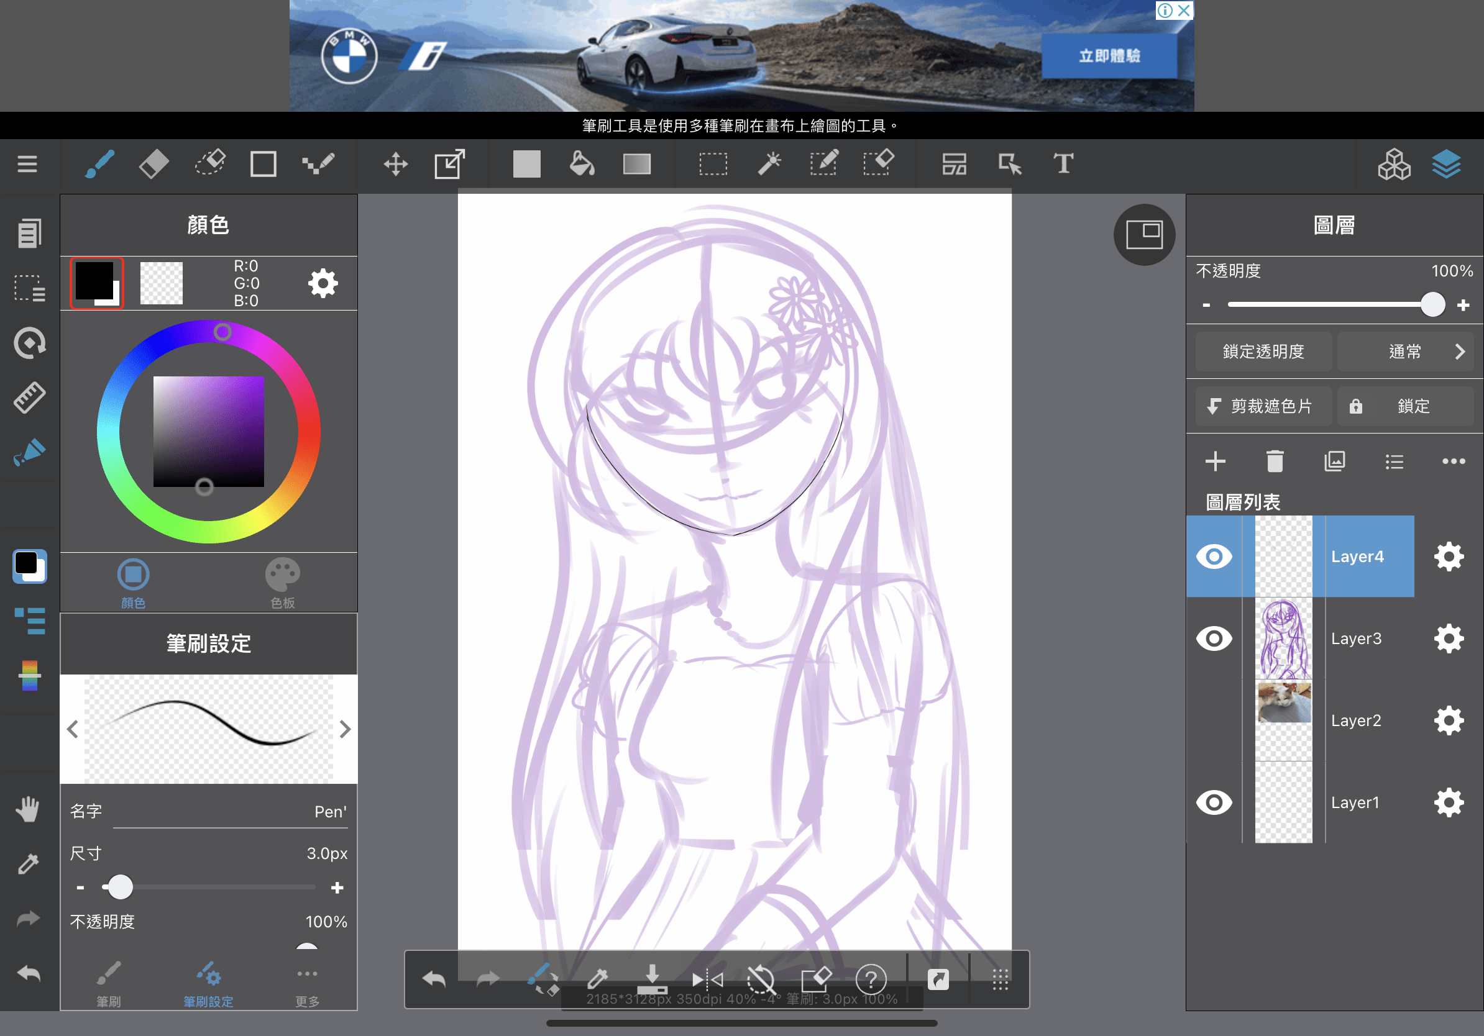Delete layer using trash icon
Viewport: 1484px width, 1036px height.
pos(1275,462)
